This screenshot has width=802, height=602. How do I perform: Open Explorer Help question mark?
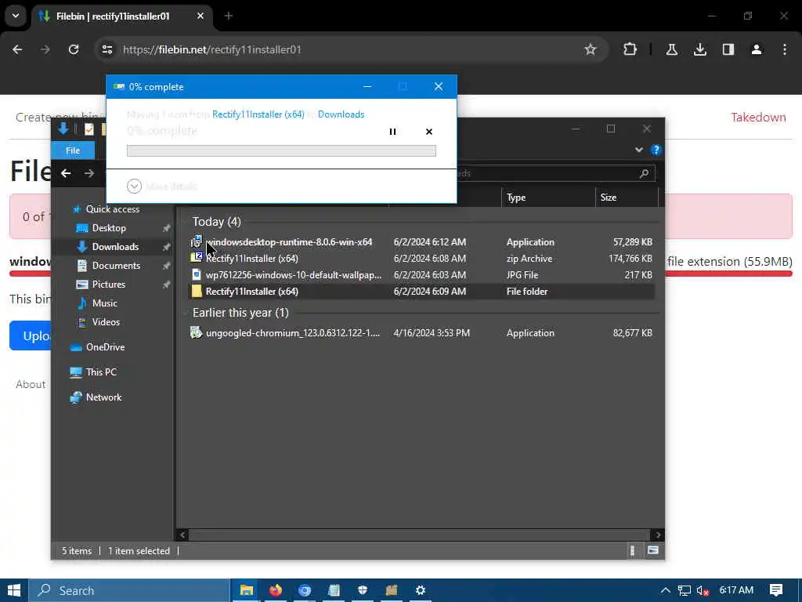click(656, 150)
